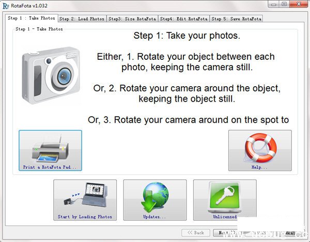The image size is (310, 242).
Task: Maximize the RotaFota window
Action: (284, 5)
